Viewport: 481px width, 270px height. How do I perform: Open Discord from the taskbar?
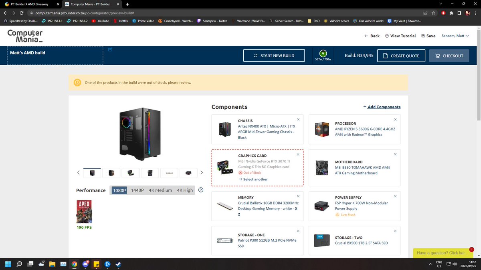click(85, 264)
